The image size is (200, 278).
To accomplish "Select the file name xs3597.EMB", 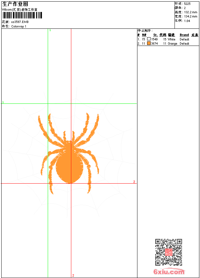I will click(x=20, y=22).
